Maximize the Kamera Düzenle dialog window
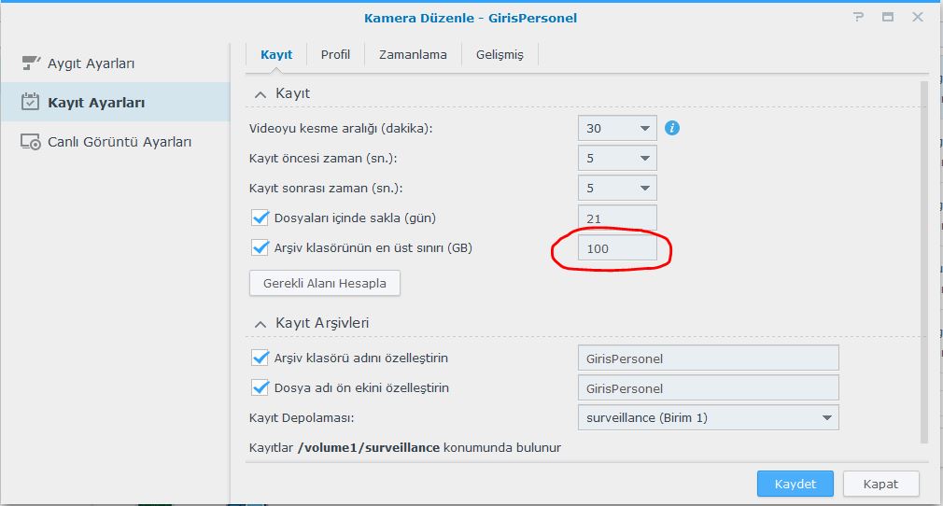 888,18
